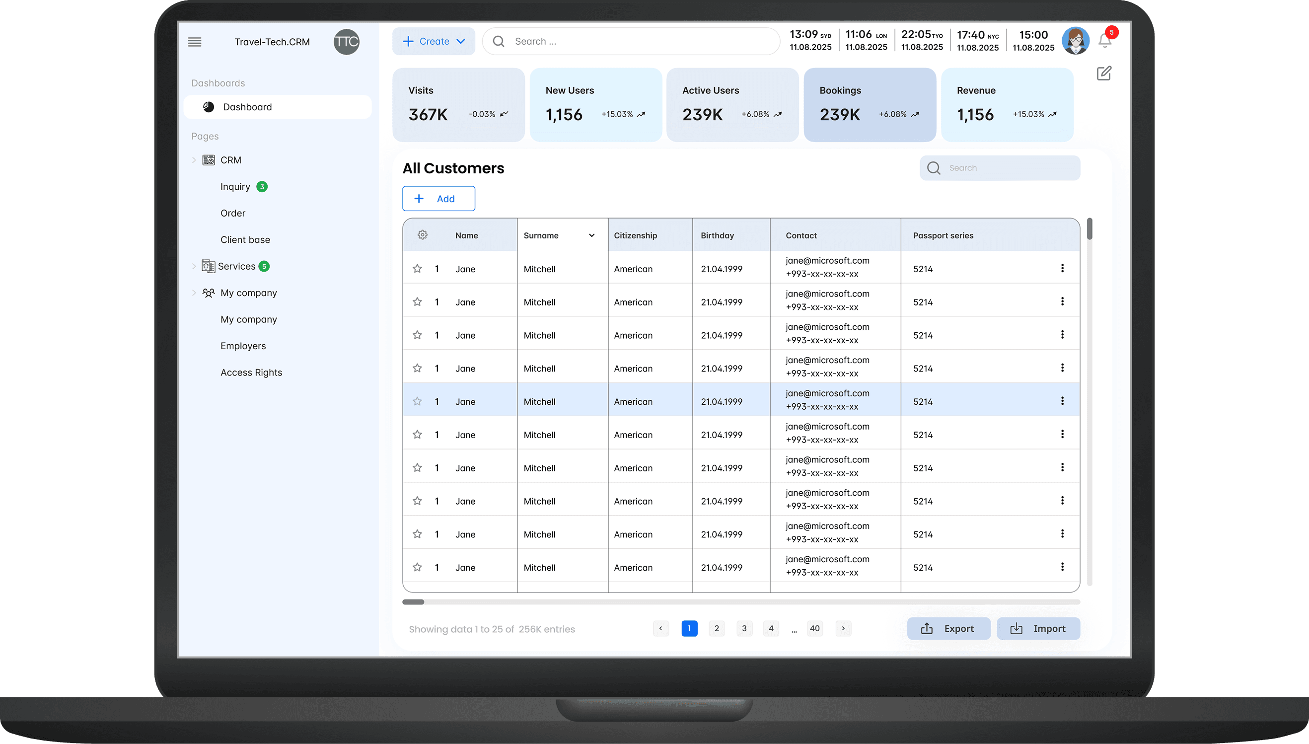Toggle favorite star on highlighted row
The image size is (1309, 744).
[x=418, y=402]
